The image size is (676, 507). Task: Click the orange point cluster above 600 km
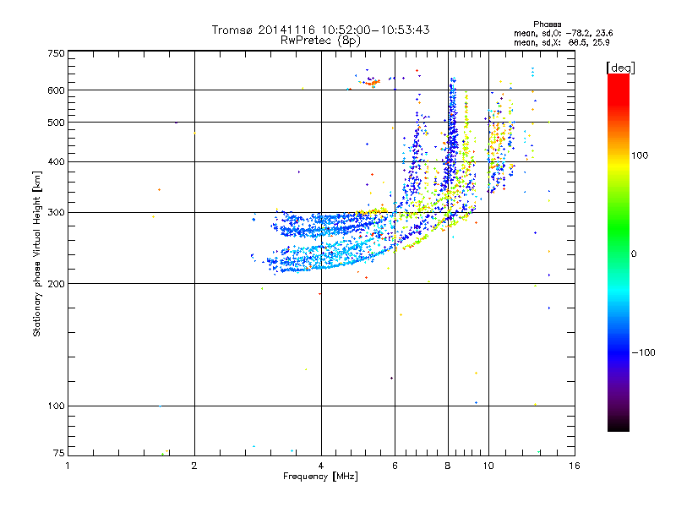pos(372,82)
